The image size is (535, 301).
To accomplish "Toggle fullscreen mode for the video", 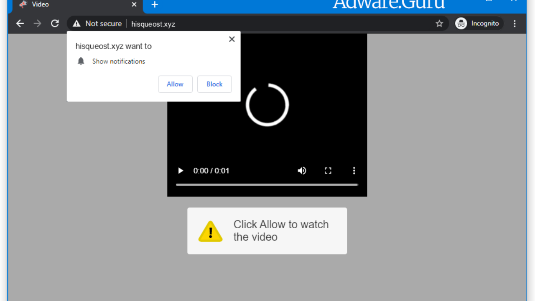I will [328, 171].
